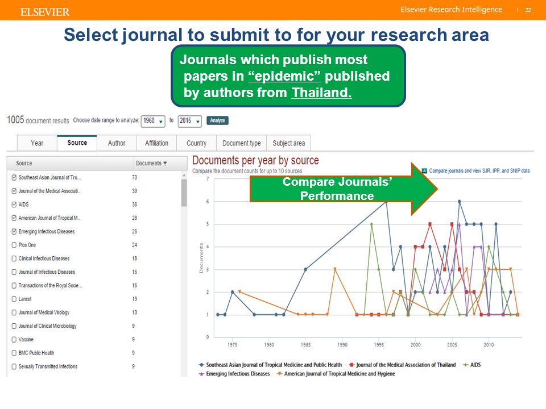Image resolution: width=546 pixels, height=409 pixels.
Task: Click '1005 document results' text
Action: (x=38, y=120)
